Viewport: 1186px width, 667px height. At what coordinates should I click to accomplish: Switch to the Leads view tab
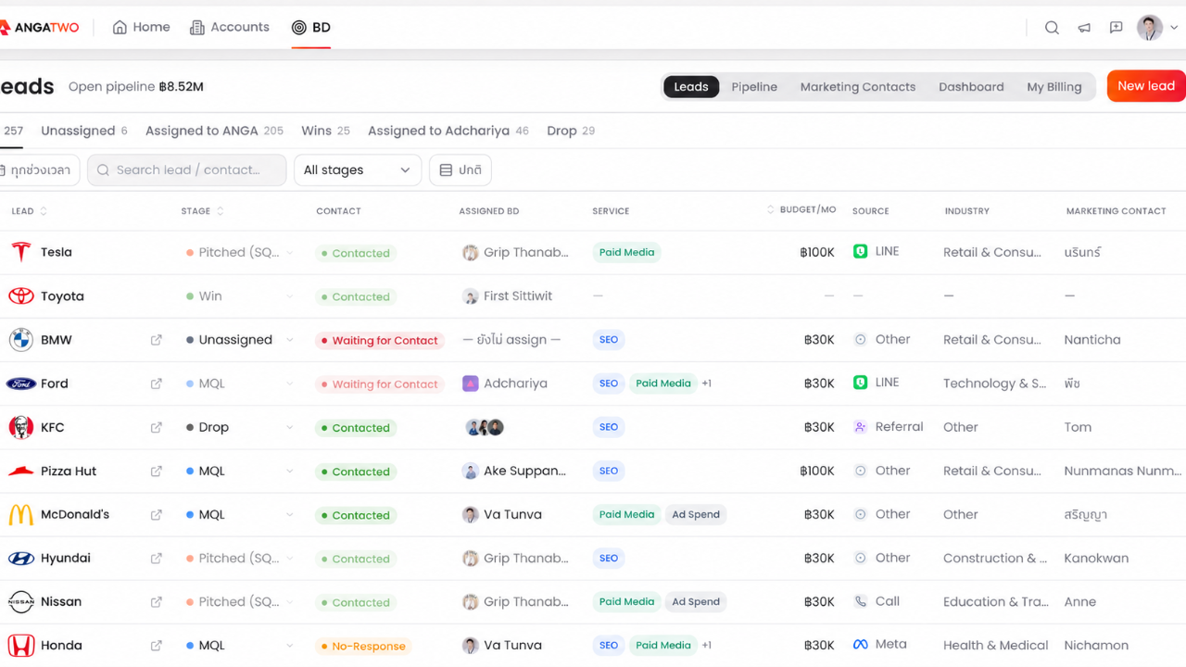coord(691,87)
